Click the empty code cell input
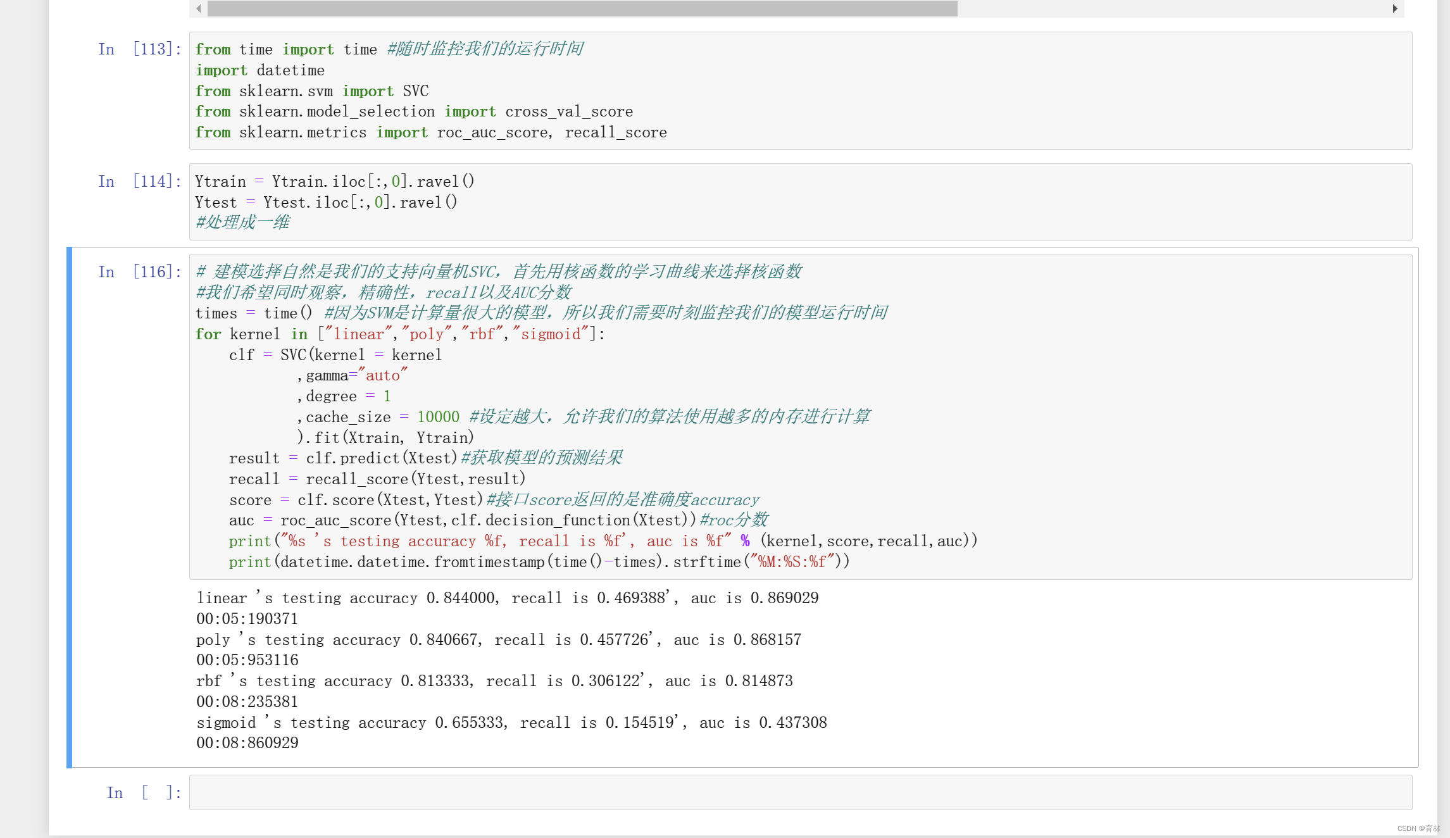The image size is (1450, 838). [x=800, y=792]
